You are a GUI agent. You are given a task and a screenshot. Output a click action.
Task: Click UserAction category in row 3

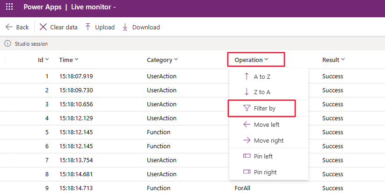[161, 104]
